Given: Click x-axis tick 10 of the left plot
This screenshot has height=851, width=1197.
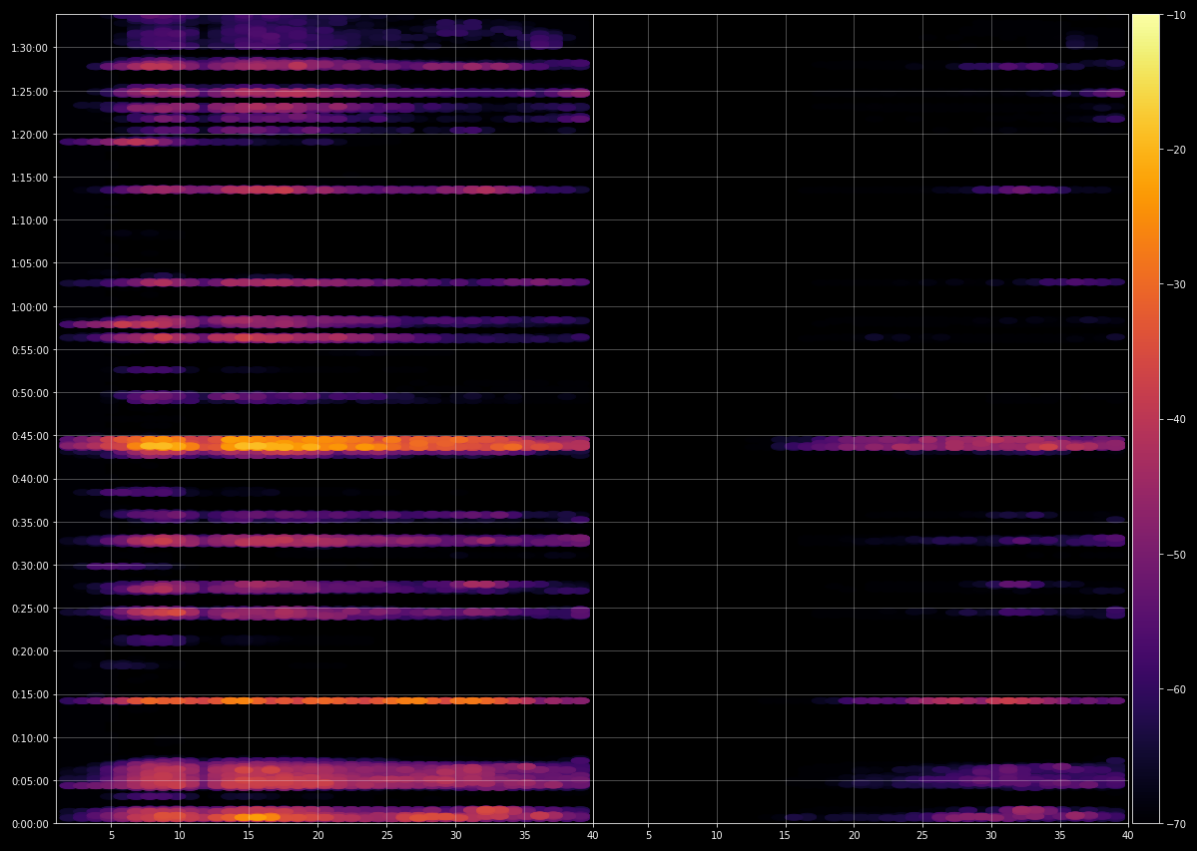Looking at the screenshot, I should click(x=180, y=835).
